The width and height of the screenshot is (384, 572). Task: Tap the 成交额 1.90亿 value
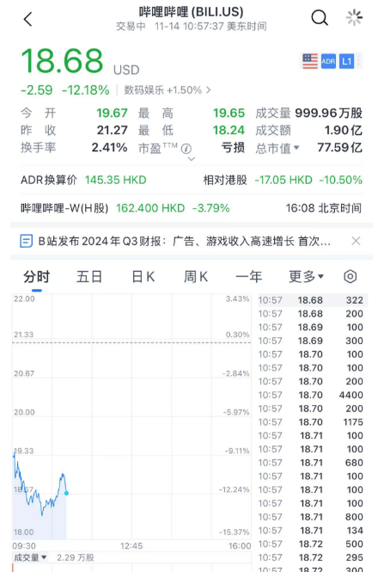click(344, 130)
